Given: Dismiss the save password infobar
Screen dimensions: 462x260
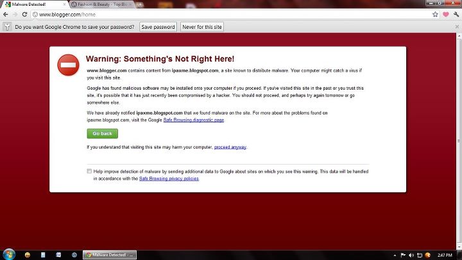Looking at the screenshot, I should coord(457,27).
